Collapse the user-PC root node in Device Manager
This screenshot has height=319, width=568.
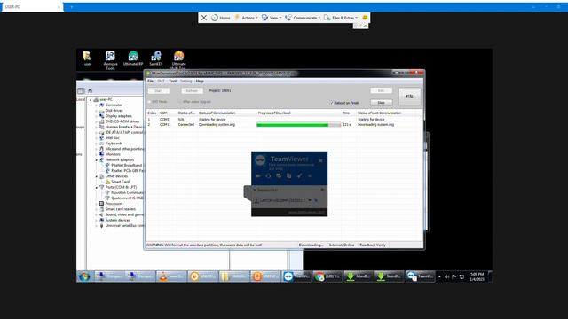click(x=91, y=99)
